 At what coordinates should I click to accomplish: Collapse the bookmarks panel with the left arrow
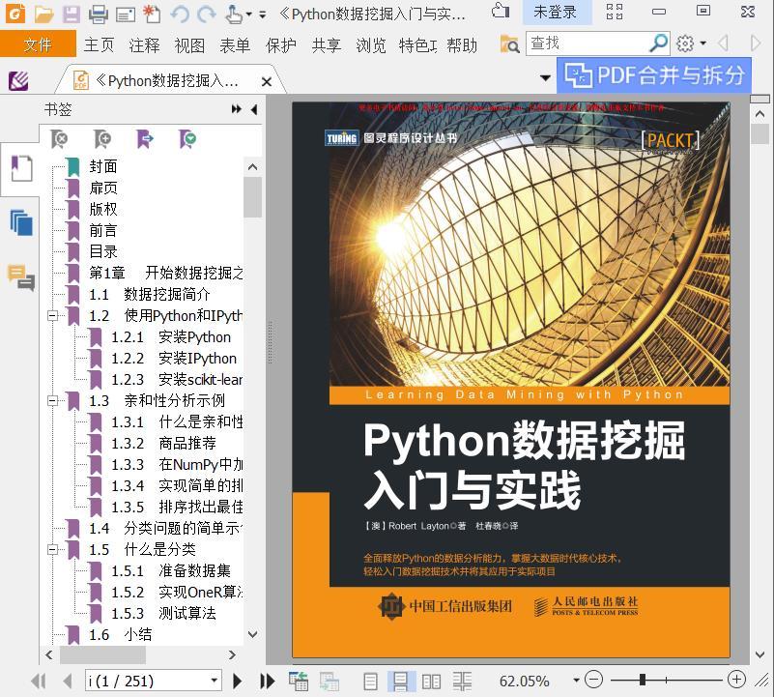[x=254, y=109]
